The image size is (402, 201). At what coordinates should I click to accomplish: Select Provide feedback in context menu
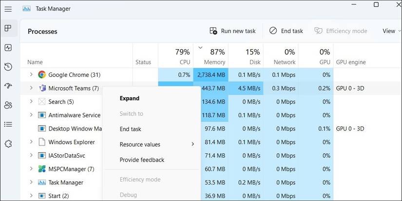pos(142,160)
